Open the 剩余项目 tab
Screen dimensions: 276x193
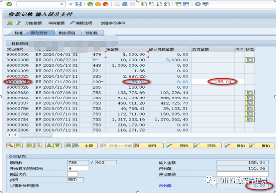coord(67,33)
